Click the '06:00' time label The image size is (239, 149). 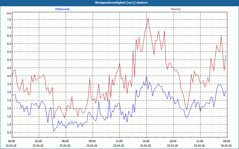[66, 141]
